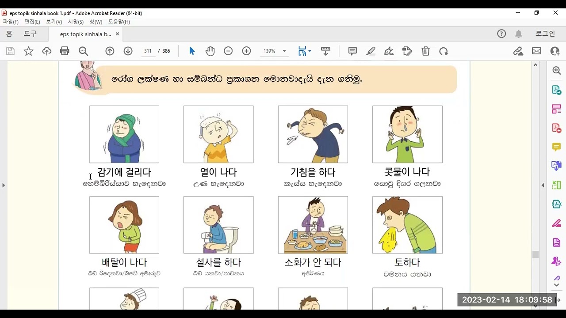Open the Create PDF tool in right pane
Image resolution: width=566 pixels, height=318 pixels.
556,128
